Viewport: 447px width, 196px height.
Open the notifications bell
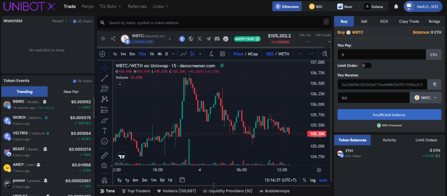pos(396,7)
